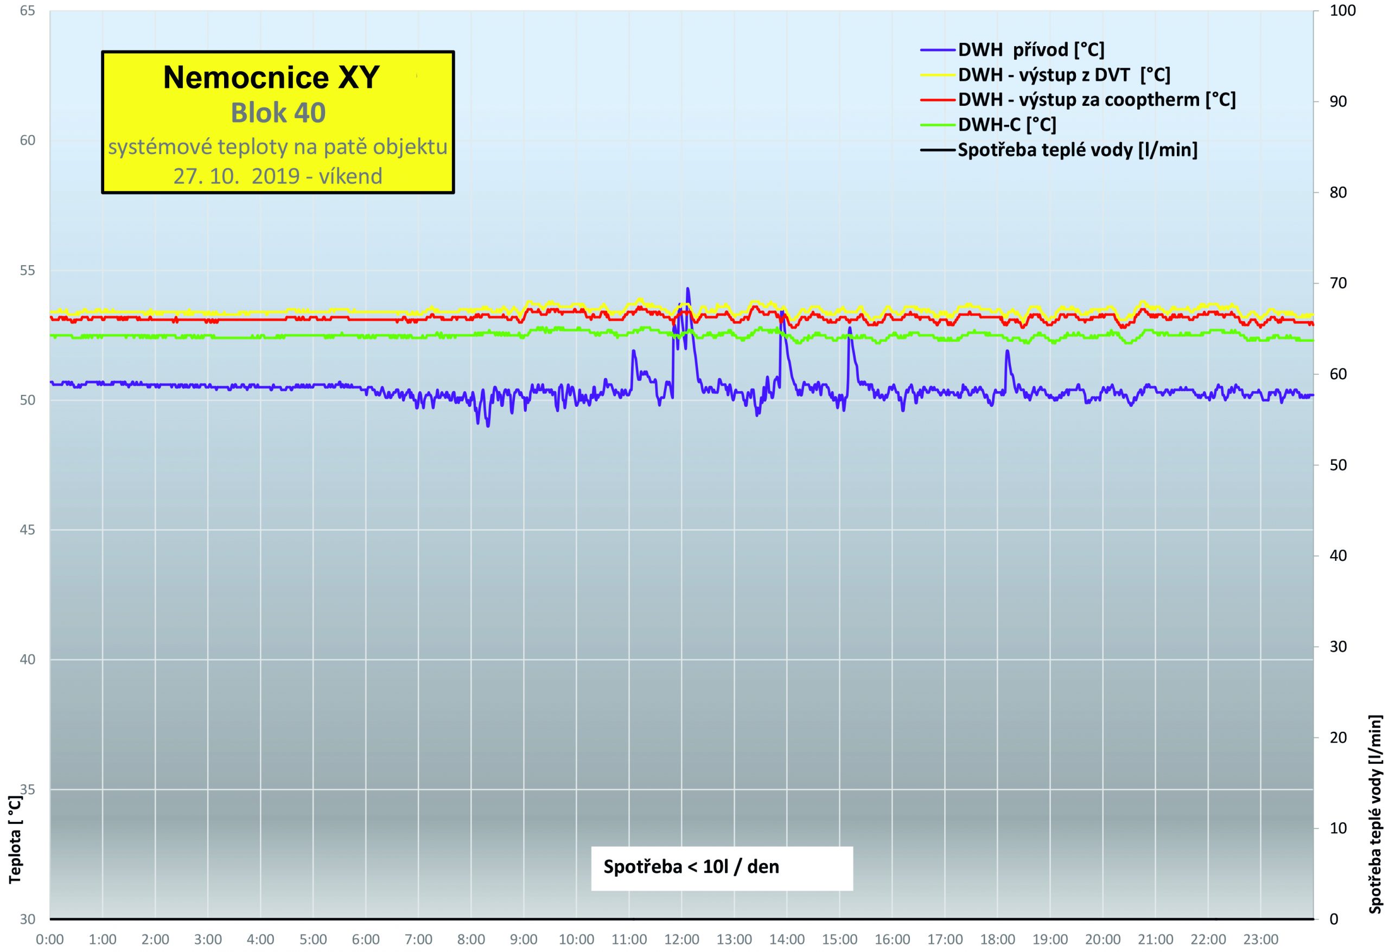Image resolution: width=1389 pixels, height=952 pixels.
Task: Click the right axis label '20'
Action: click(1338, 737)
